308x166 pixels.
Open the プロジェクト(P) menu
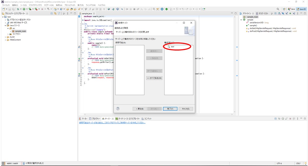[70, 5]
